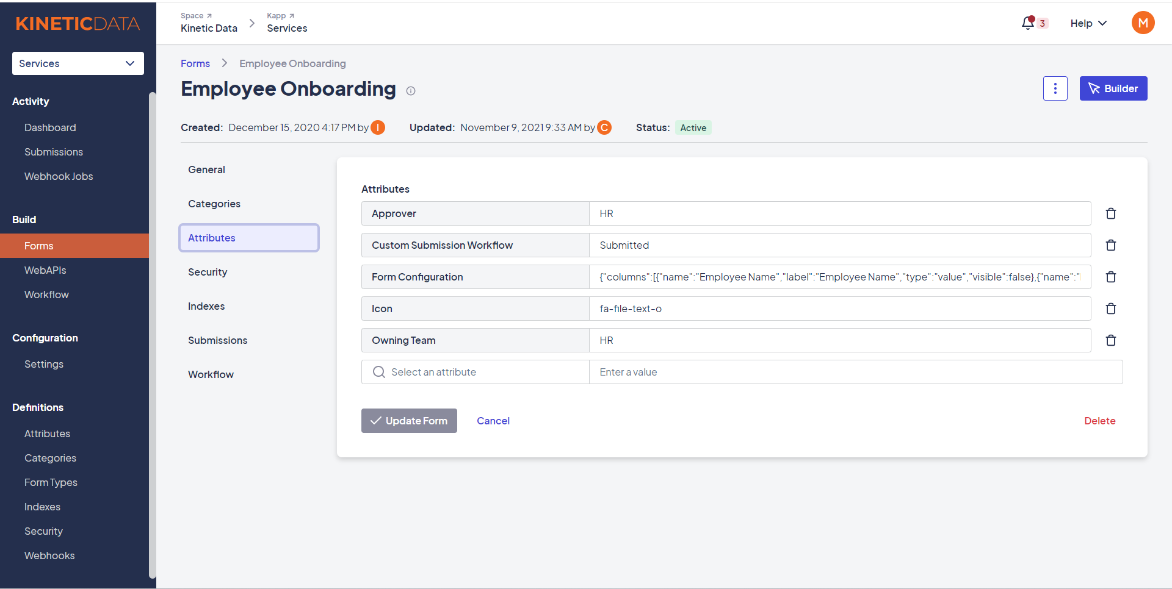Open Attributes under Definitions
The width and height of the screenshot is (1172, 589).
[x=47, y=434]
